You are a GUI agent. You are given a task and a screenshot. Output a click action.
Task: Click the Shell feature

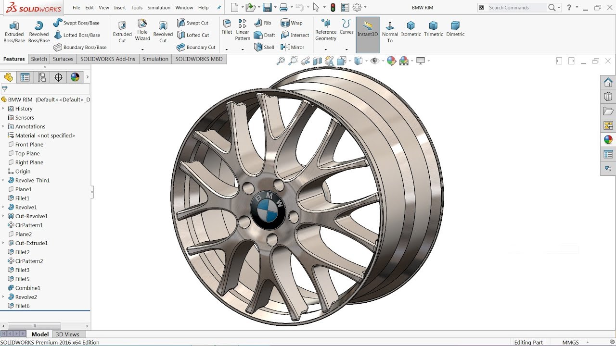264,47
